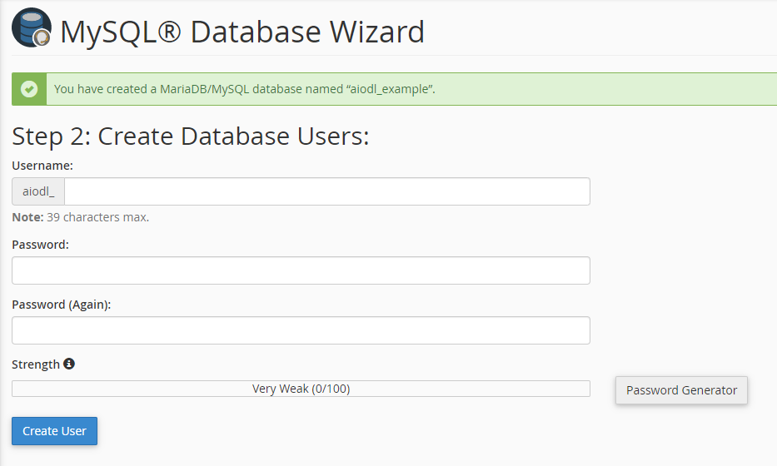The width and height of the screenshot is (777, 466).
Task: Click the MySQL Database Wizard logo icon
Action: [31, 27]
